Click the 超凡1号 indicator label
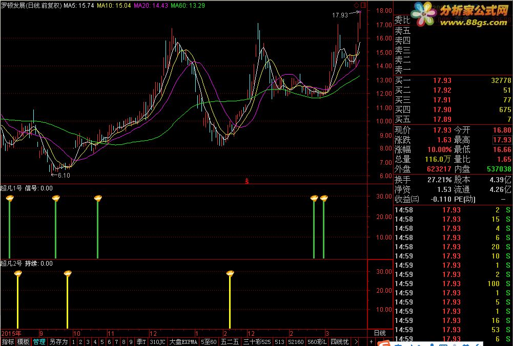513x346 pixels. click(x=11, y=188)
